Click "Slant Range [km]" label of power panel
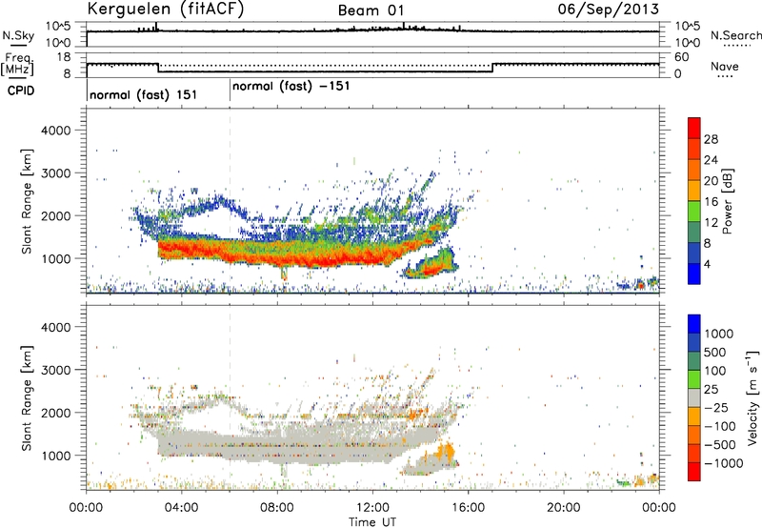This screenshot has height=528, width=762. pos(27,201)
